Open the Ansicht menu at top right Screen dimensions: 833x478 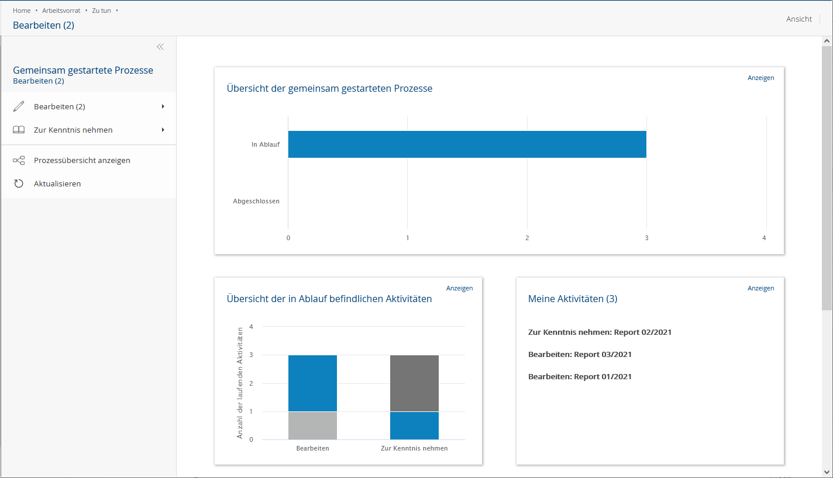(x=799, y=19)
